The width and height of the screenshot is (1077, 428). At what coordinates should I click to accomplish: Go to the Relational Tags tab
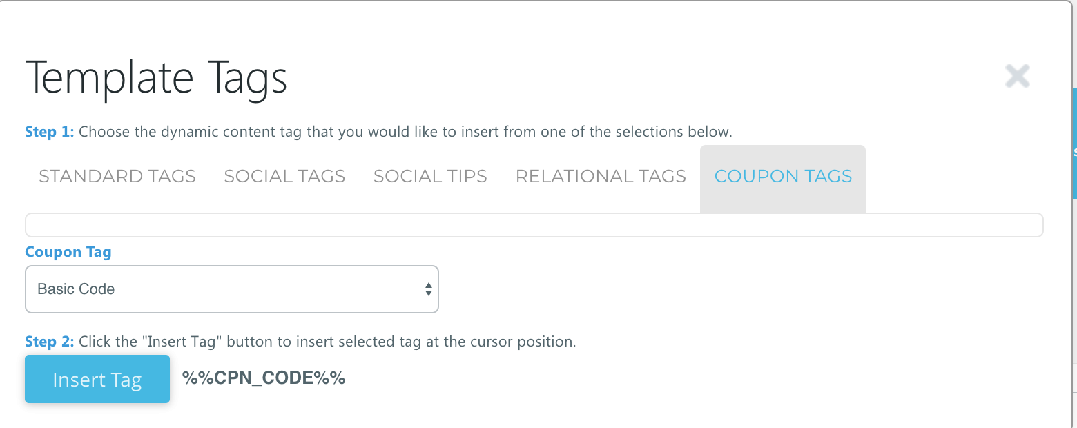(601, 176)
